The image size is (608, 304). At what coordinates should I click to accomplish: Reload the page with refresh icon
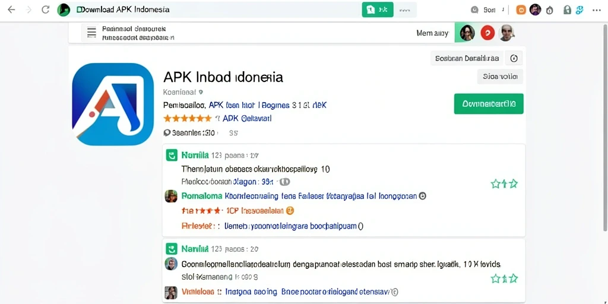[45, 9]
